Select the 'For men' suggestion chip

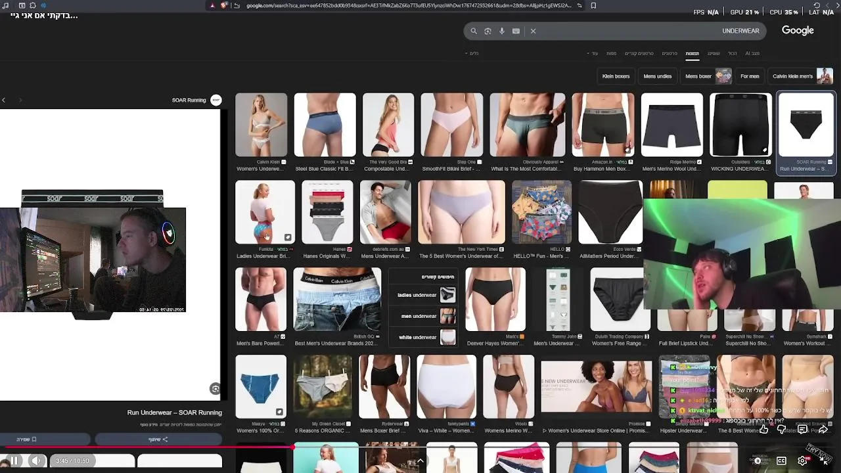click(750, 76)
